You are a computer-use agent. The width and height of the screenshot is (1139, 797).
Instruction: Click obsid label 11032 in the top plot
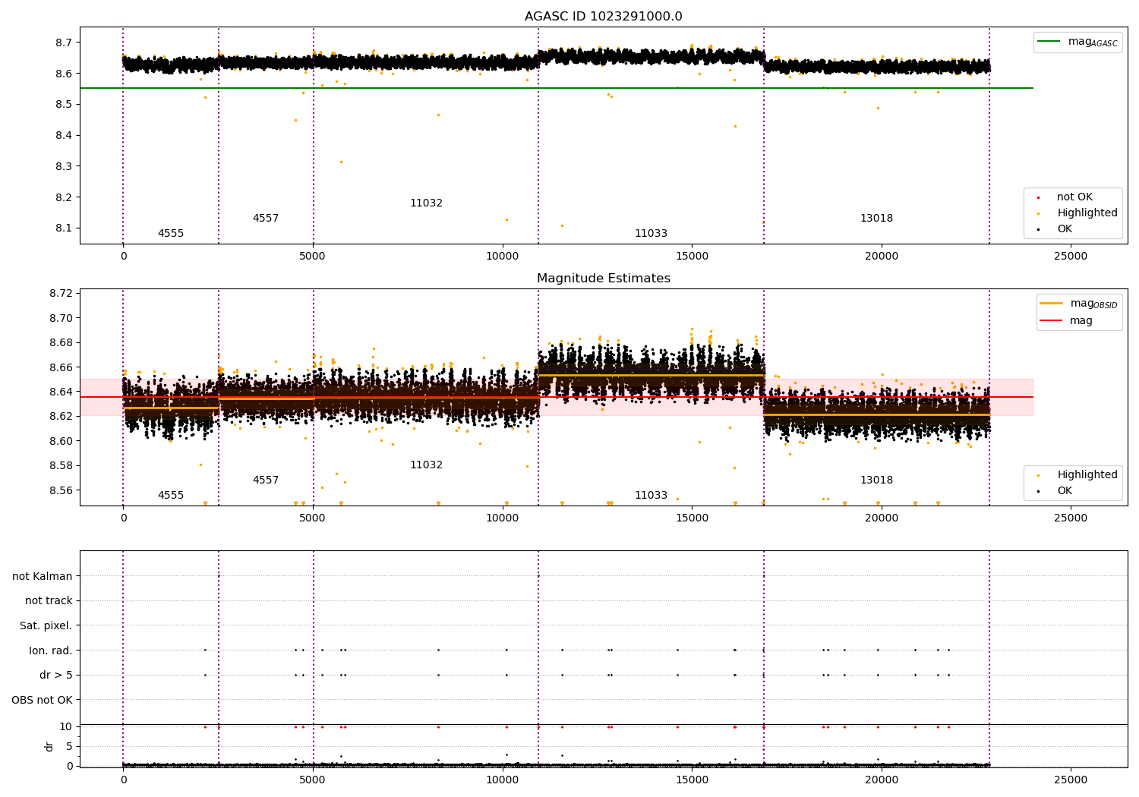click(426, 203)
